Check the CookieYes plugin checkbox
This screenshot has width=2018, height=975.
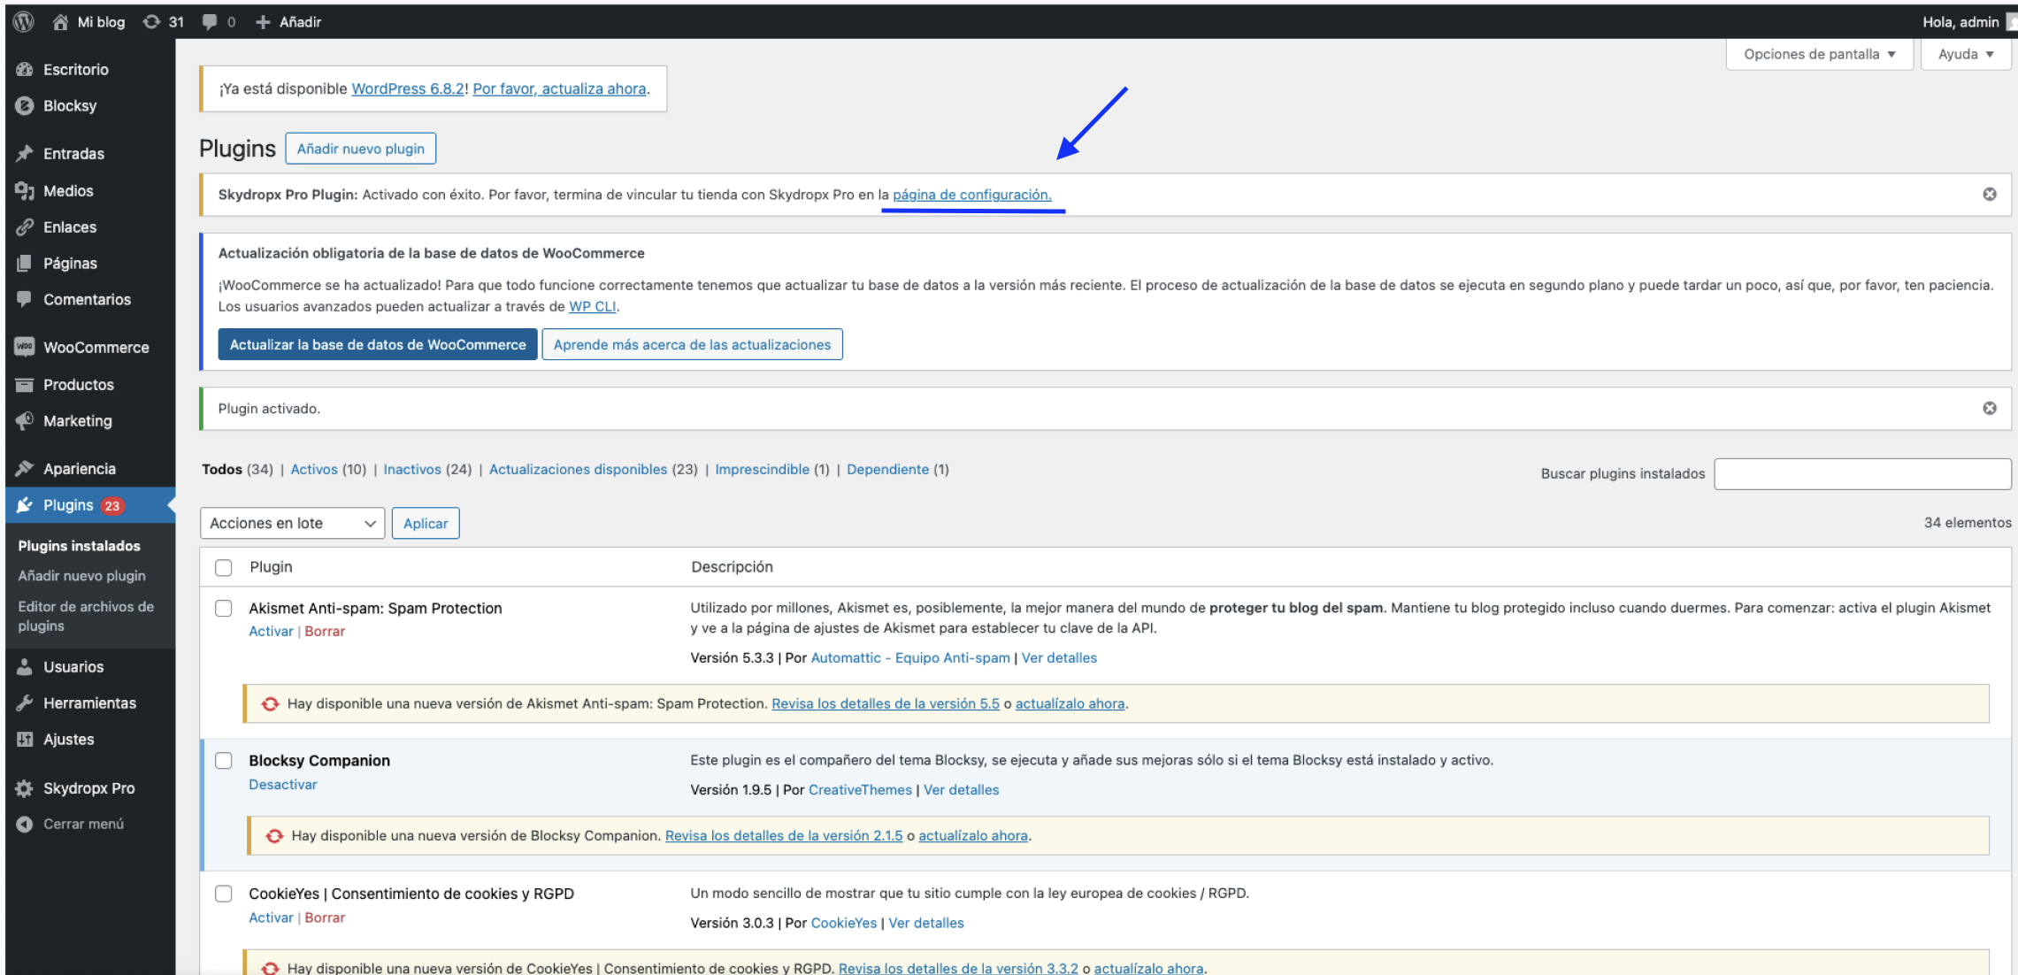tap(224, 894)
